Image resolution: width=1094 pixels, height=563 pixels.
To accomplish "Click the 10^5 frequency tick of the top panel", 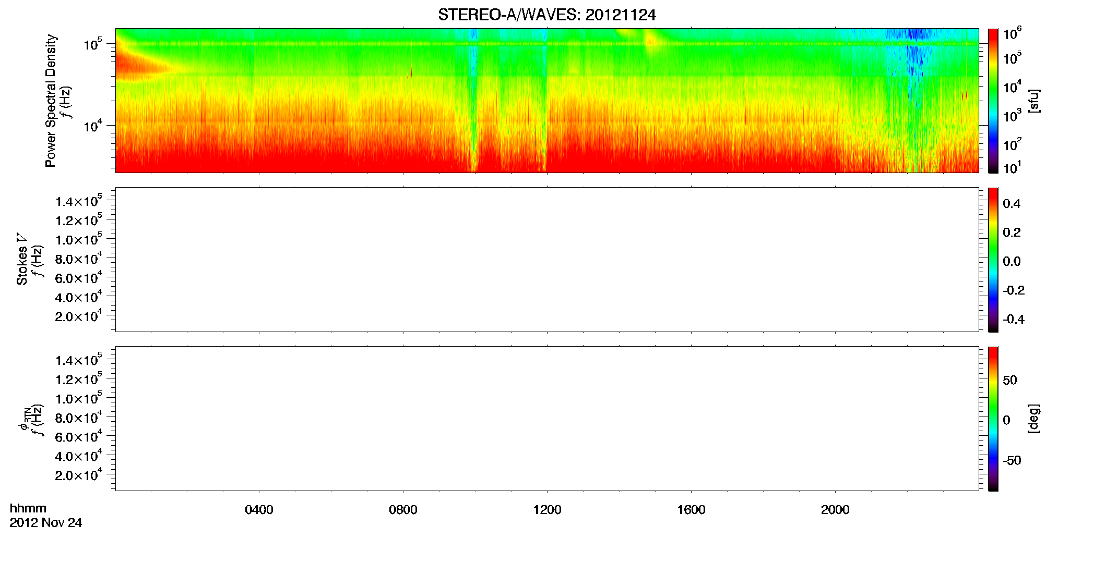I will coord(92,44).
